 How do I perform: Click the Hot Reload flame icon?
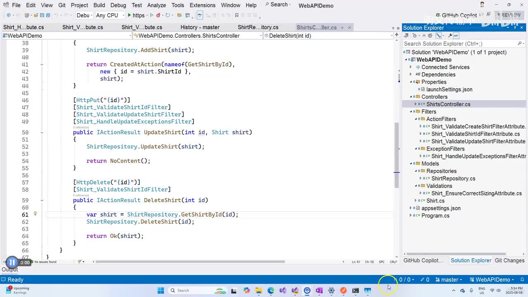click(158, 15)
